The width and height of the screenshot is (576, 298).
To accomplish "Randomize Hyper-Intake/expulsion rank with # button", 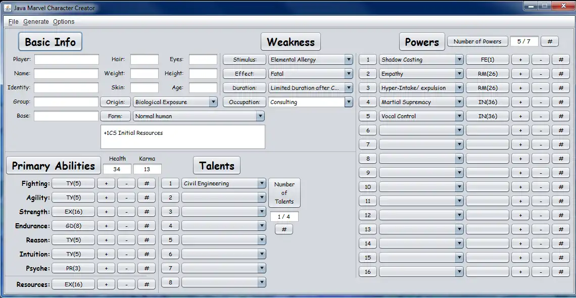I will (561, 88).
